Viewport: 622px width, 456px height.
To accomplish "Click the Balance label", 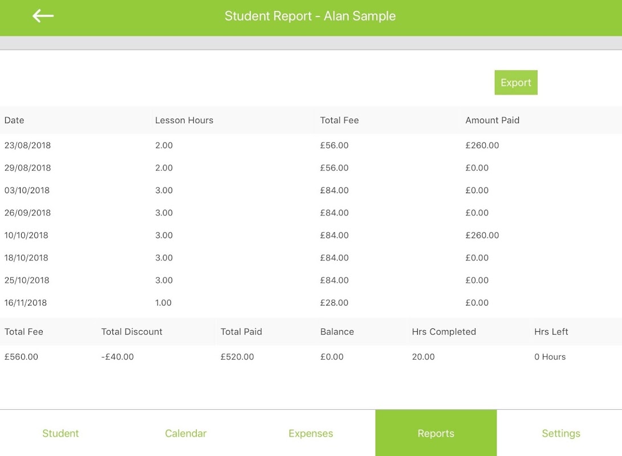I will (x=337, y=332).
